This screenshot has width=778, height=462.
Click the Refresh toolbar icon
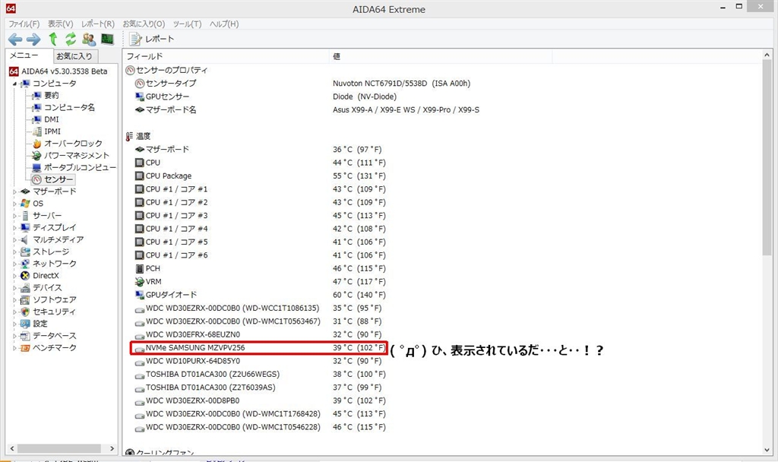(x=71, y=39)
